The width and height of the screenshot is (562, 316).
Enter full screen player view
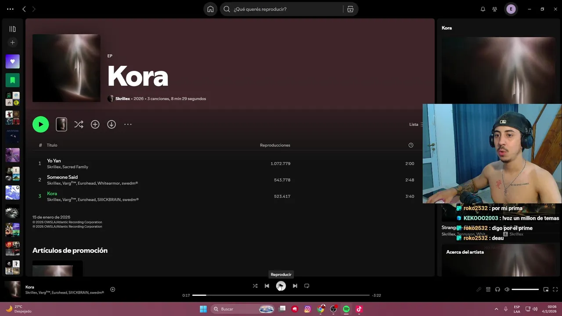pos(555,289)
